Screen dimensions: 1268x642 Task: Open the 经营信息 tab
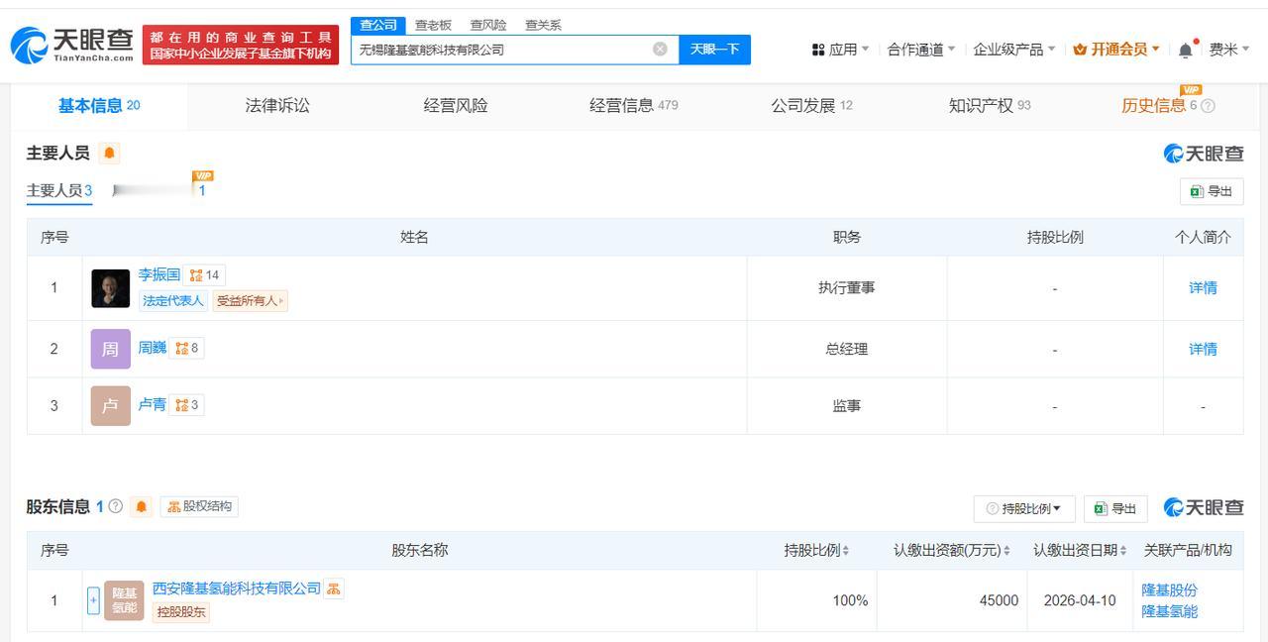634,106
